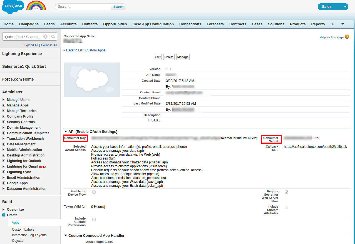
Task: Check the Include Custom Permissions box
Action: coord(94,219)
